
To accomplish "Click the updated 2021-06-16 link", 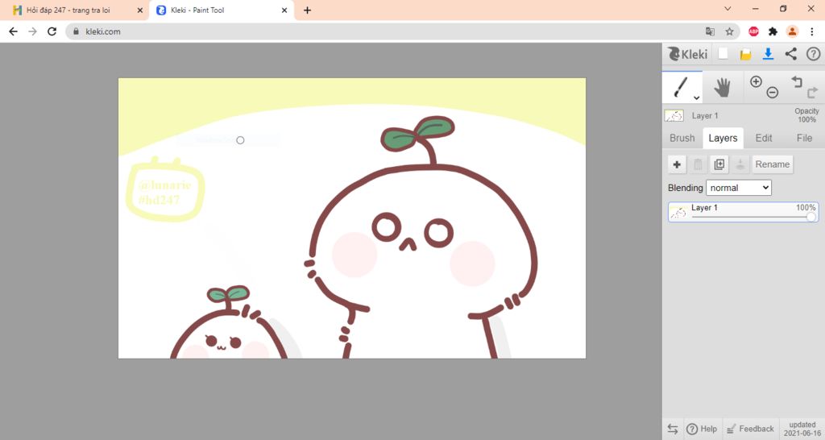I will point(802,429).
